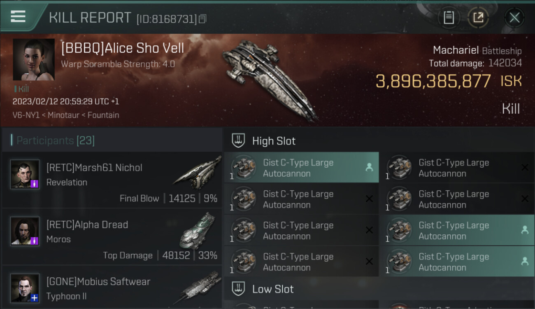Image resolution: width=535 pixels, height=309 pixels.
Task: Share the kill report externally
Action: pyautogui.click(x=478, y=17)
